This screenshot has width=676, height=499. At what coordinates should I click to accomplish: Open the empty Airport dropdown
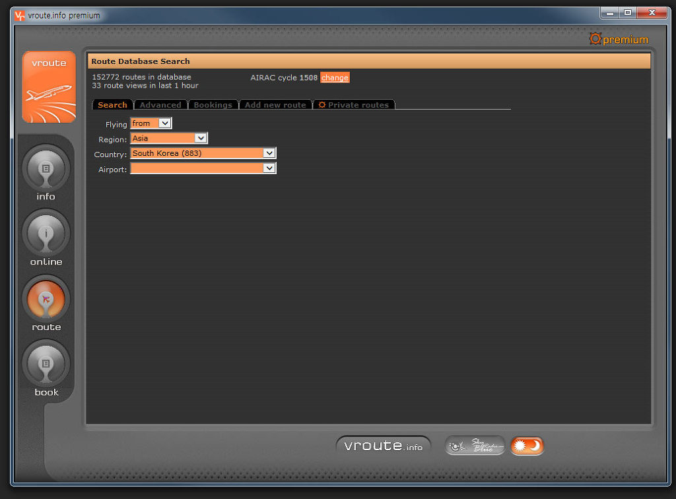coord(203,168)
